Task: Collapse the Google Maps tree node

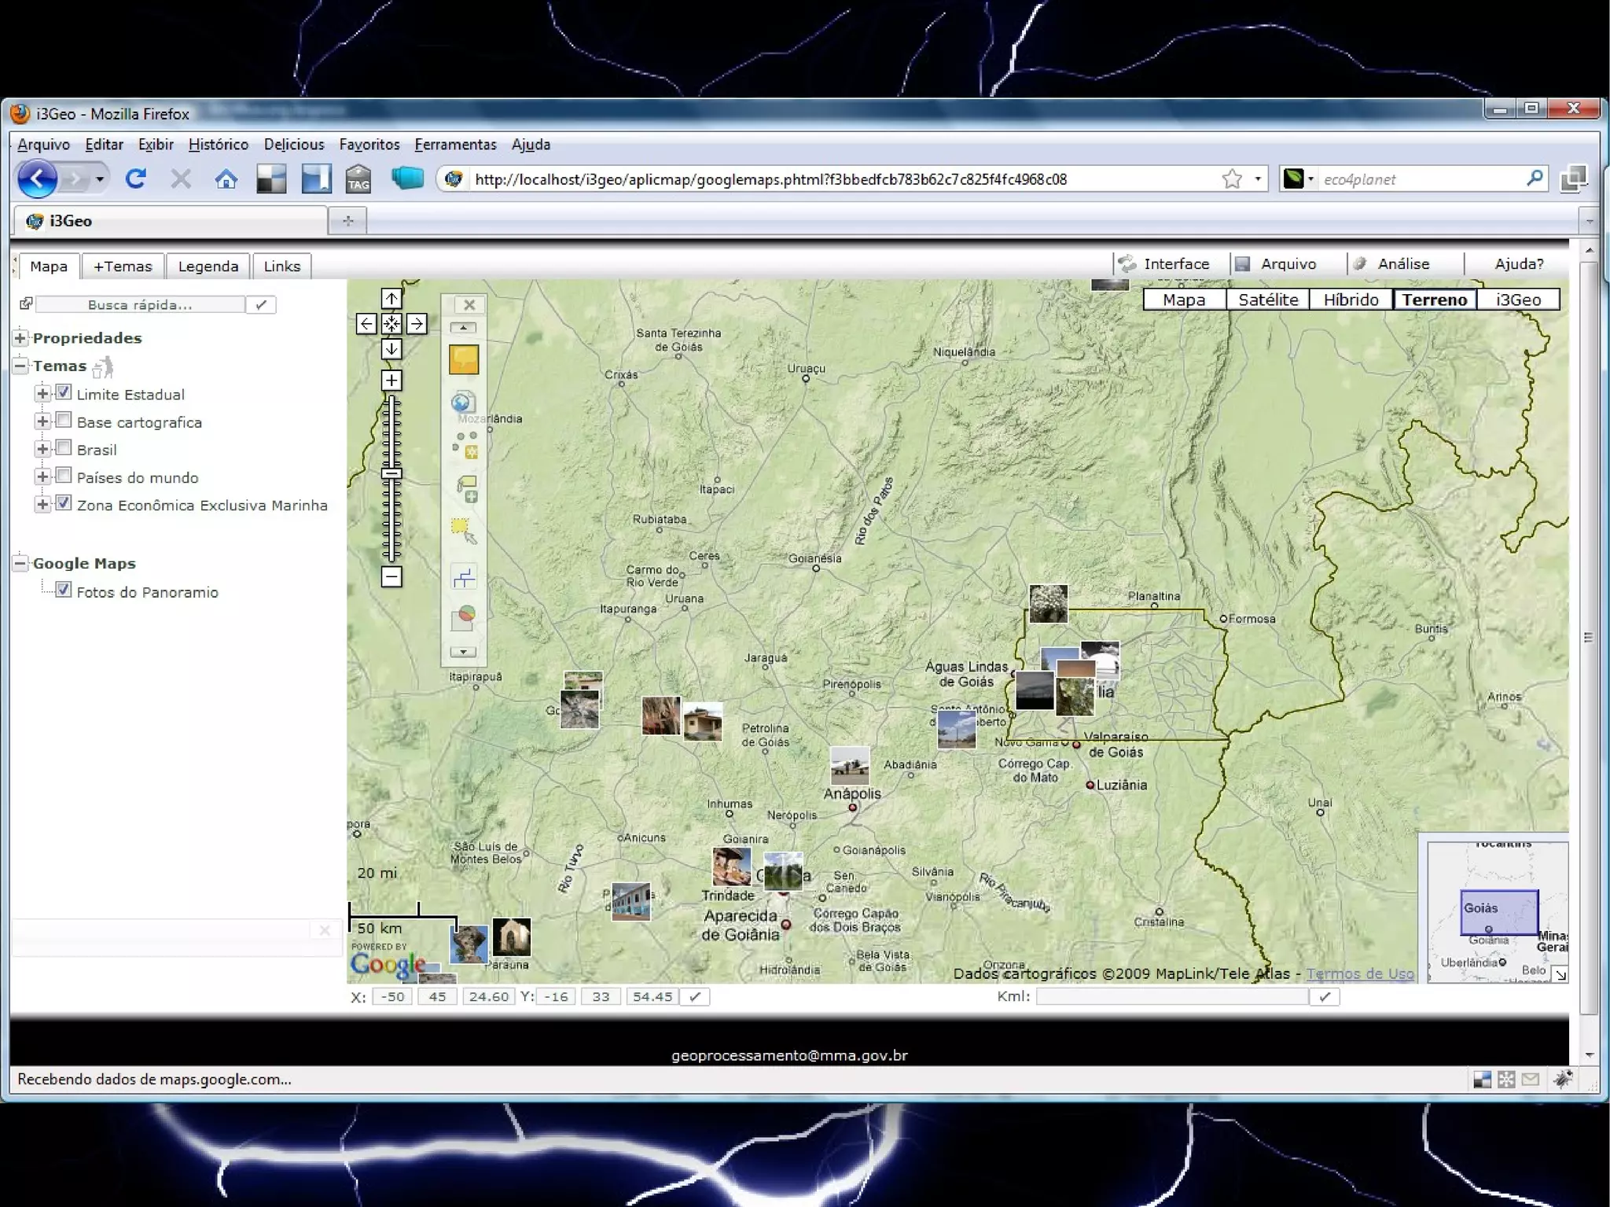Action: click(20, 563)
